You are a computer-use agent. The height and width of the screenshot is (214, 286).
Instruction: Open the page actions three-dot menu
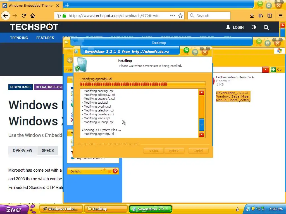pyautogui.click(x=172, y=16)
